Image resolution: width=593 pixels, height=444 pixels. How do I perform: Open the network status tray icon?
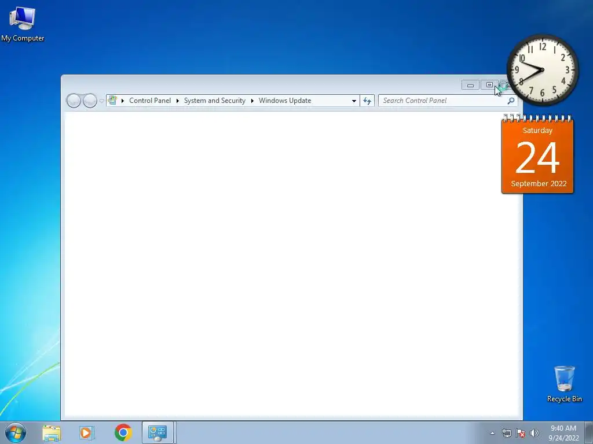click(x=506, y=434)
